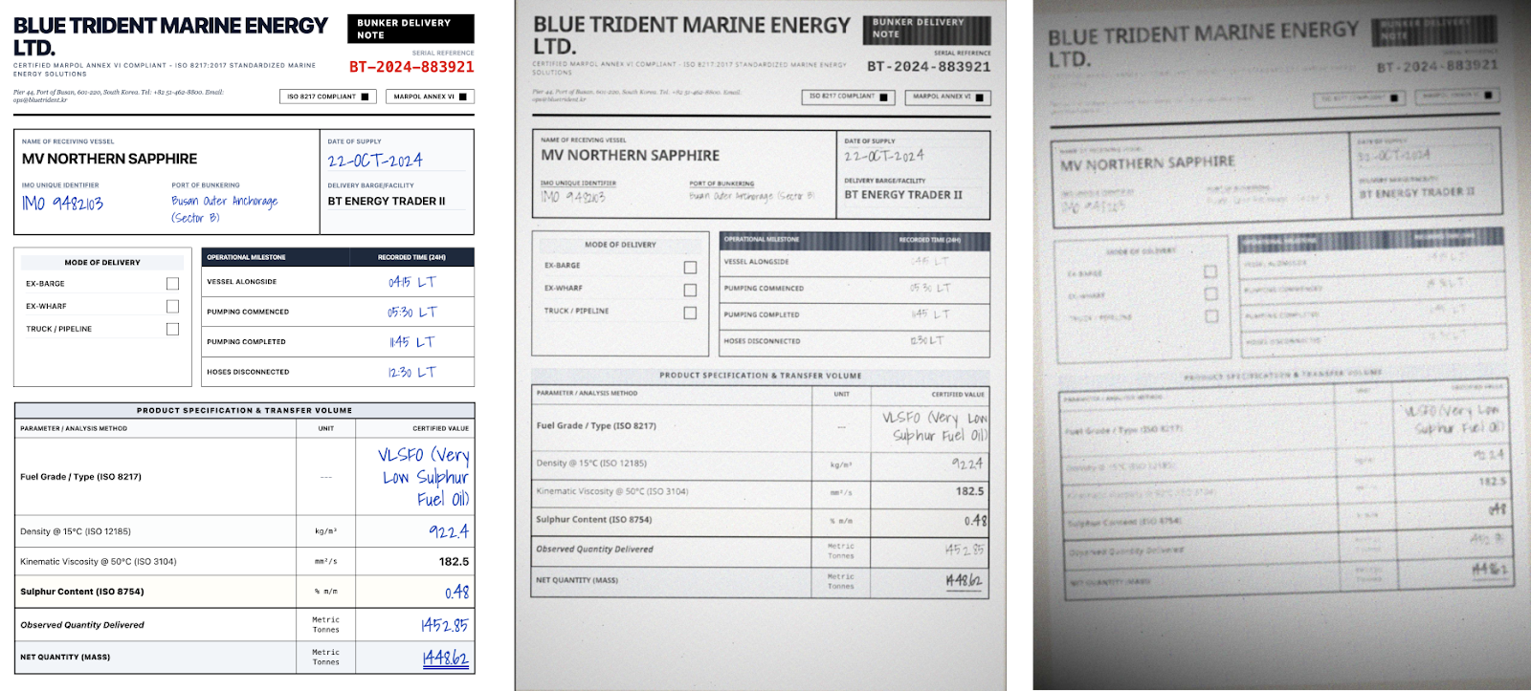Click MODE OF DELIVERY heading in the gray scanned copy
This screenshot has width=1531, height=691.
(x=620, y=245)
